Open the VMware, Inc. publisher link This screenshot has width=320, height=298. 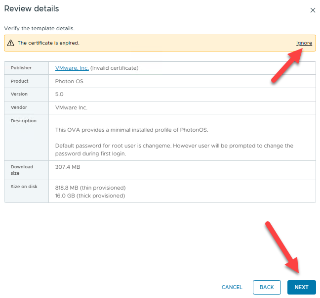72,68
